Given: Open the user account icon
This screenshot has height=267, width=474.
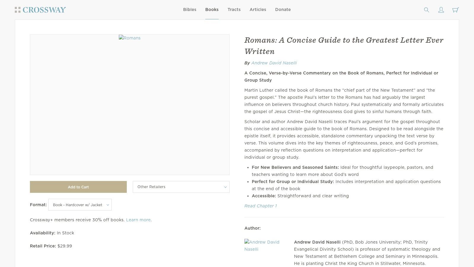Looking at the screenshot, I should [441, 10].
